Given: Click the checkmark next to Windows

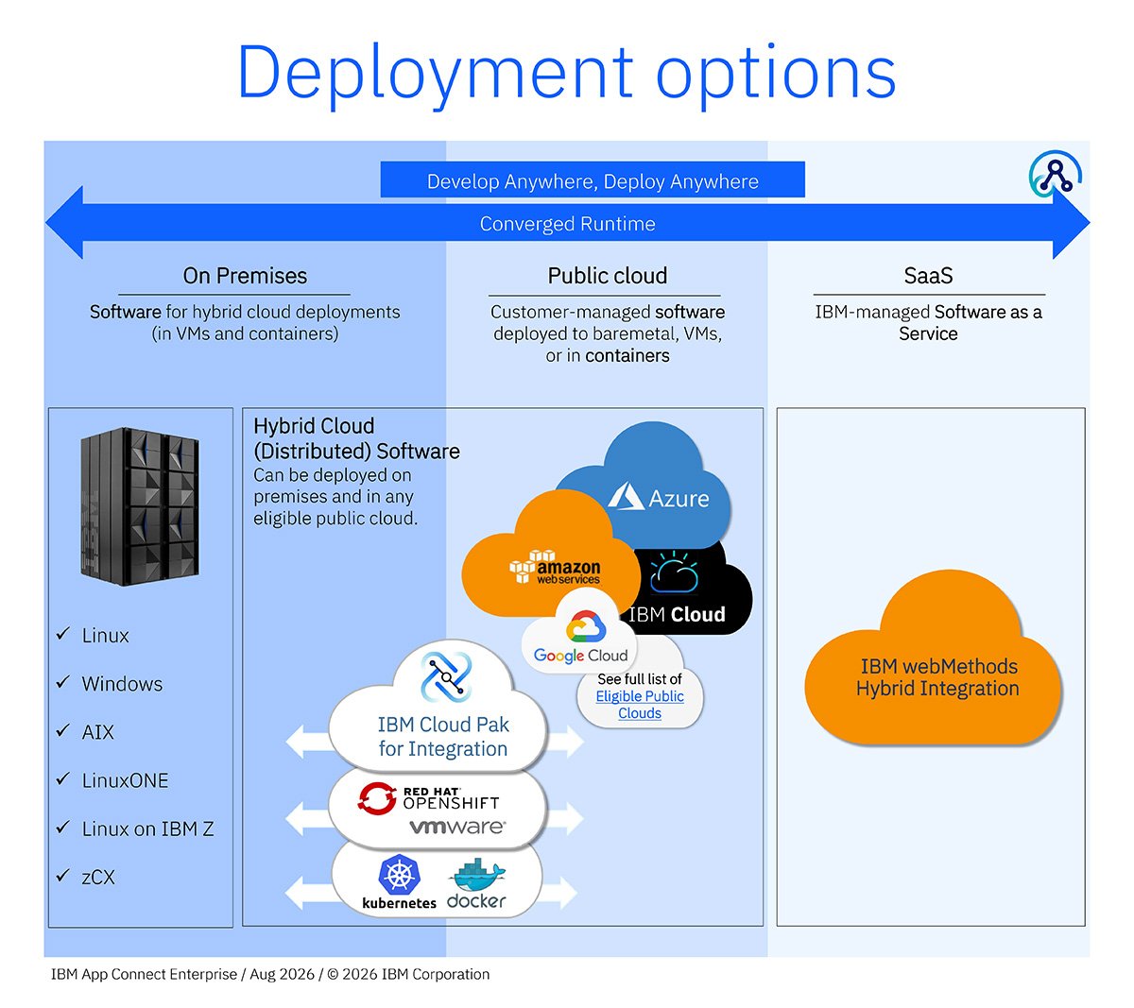Looking at the screenshot, I should click(63, 682).
